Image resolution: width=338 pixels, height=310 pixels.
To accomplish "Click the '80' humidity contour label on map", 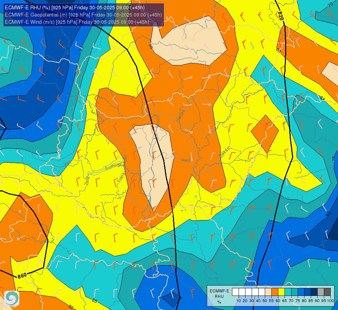I will pyautogui.click(x=328, y=214).
